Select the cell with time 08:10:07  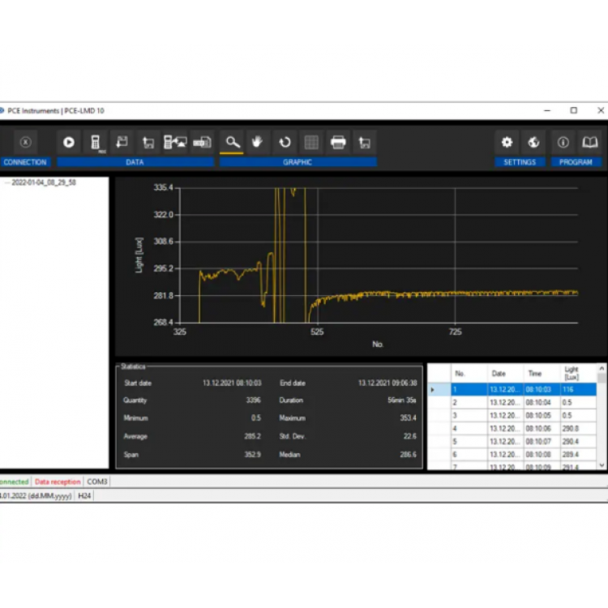tap(542, 441)
